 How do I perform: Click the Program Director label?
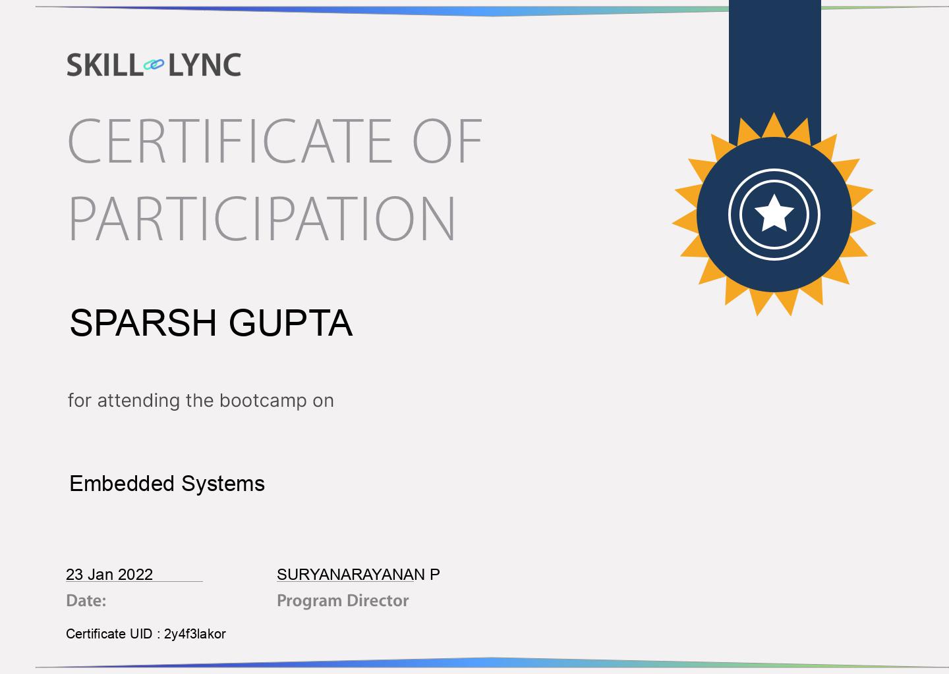pos(343,601)
